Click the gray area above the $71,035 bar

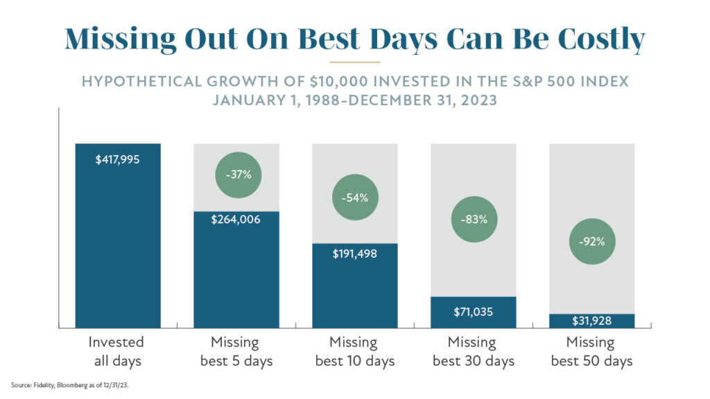(473, 220)
